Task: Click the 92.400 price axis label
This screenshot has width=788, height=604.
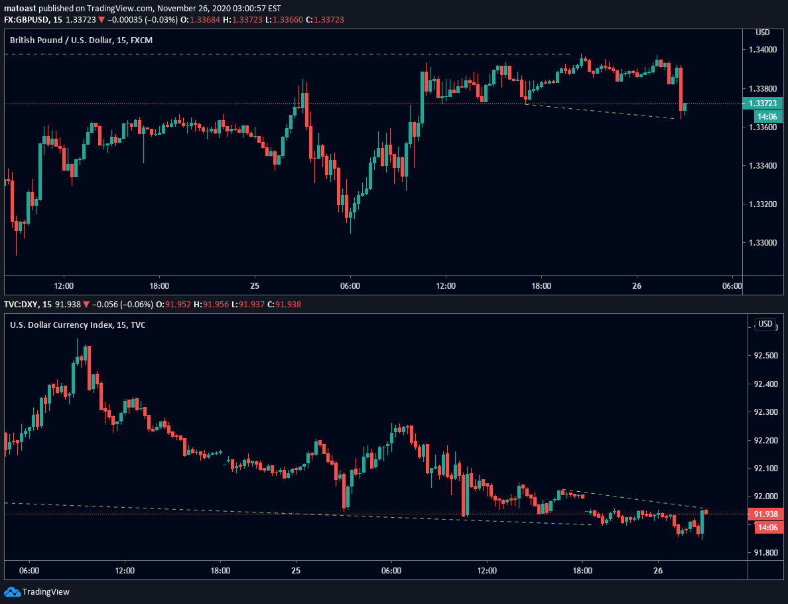Action: [766, 384]
